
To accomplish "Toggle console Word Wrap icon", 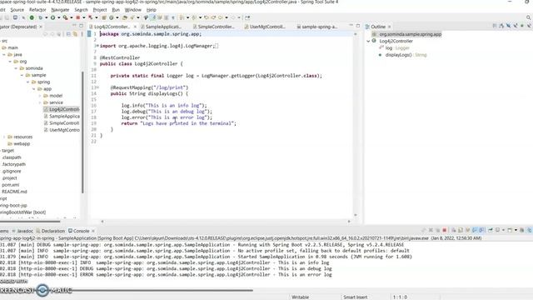I will click(x=467, y=230).
